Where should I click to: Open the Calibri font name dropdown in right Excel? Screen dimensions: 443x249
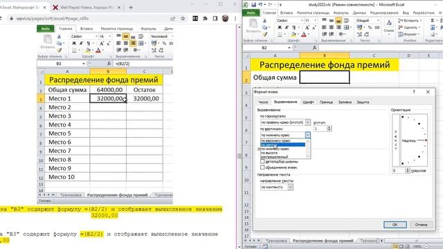[302, 21]
